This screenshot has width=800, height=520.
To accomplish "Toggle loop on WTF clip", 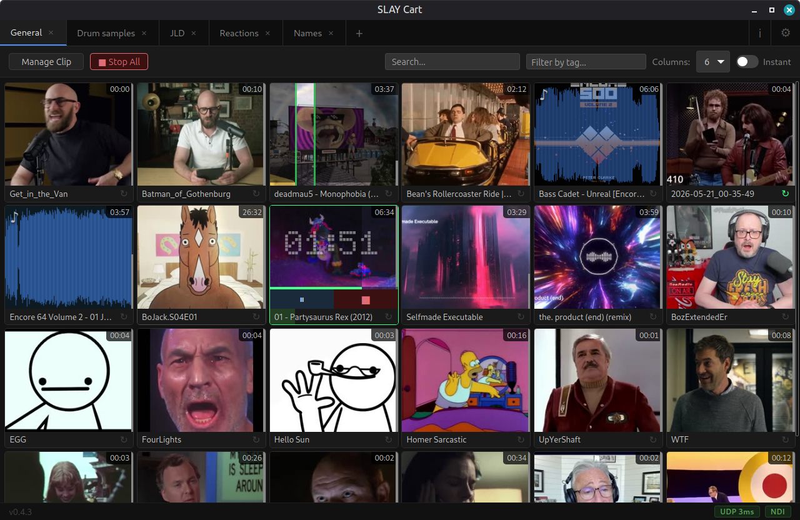I will pyautogui.click(x=786, y=439).
